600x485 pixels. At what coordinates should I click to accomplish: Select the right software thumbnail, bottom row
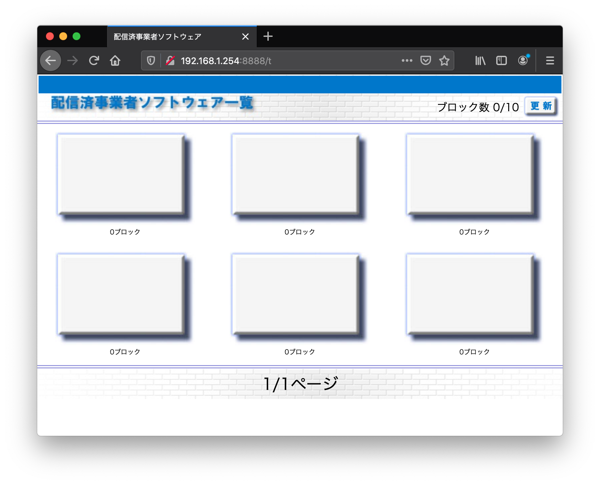pyautogui.click(x=474, y=297)
